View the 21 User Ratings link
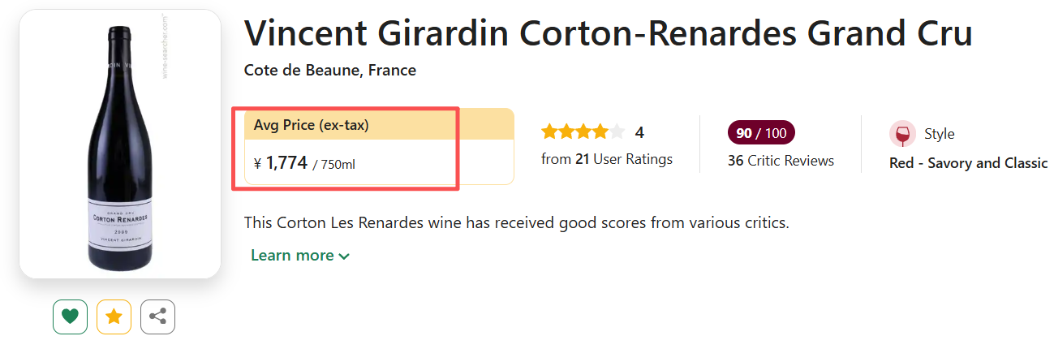This screenshot has width=1054, height=349. coord(607,159)
